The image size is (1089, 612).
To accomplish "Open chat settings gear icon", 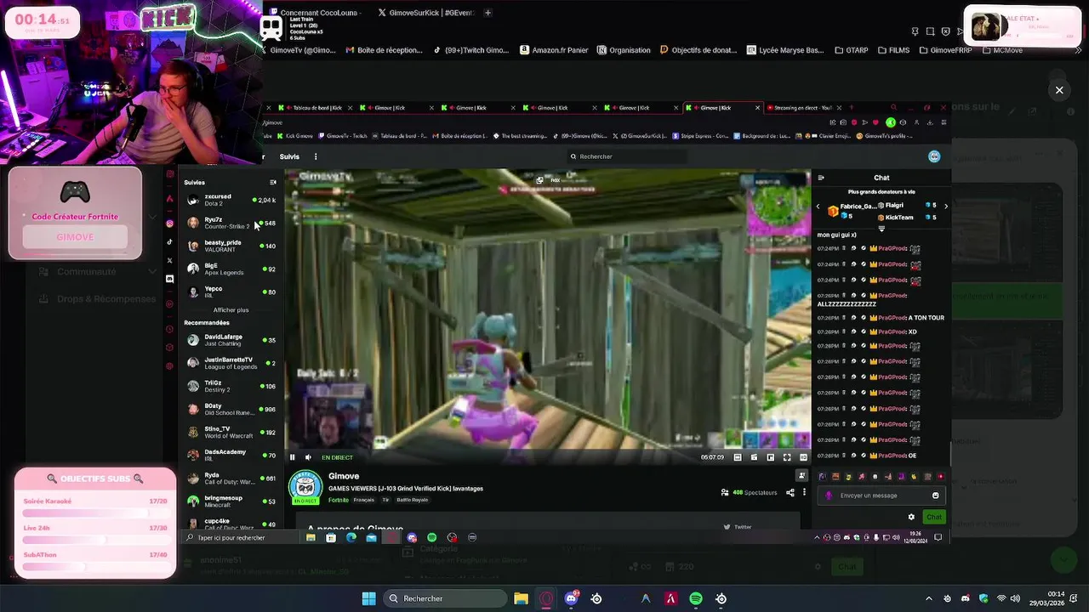I will pyautogui.click(x=911, y=517).
